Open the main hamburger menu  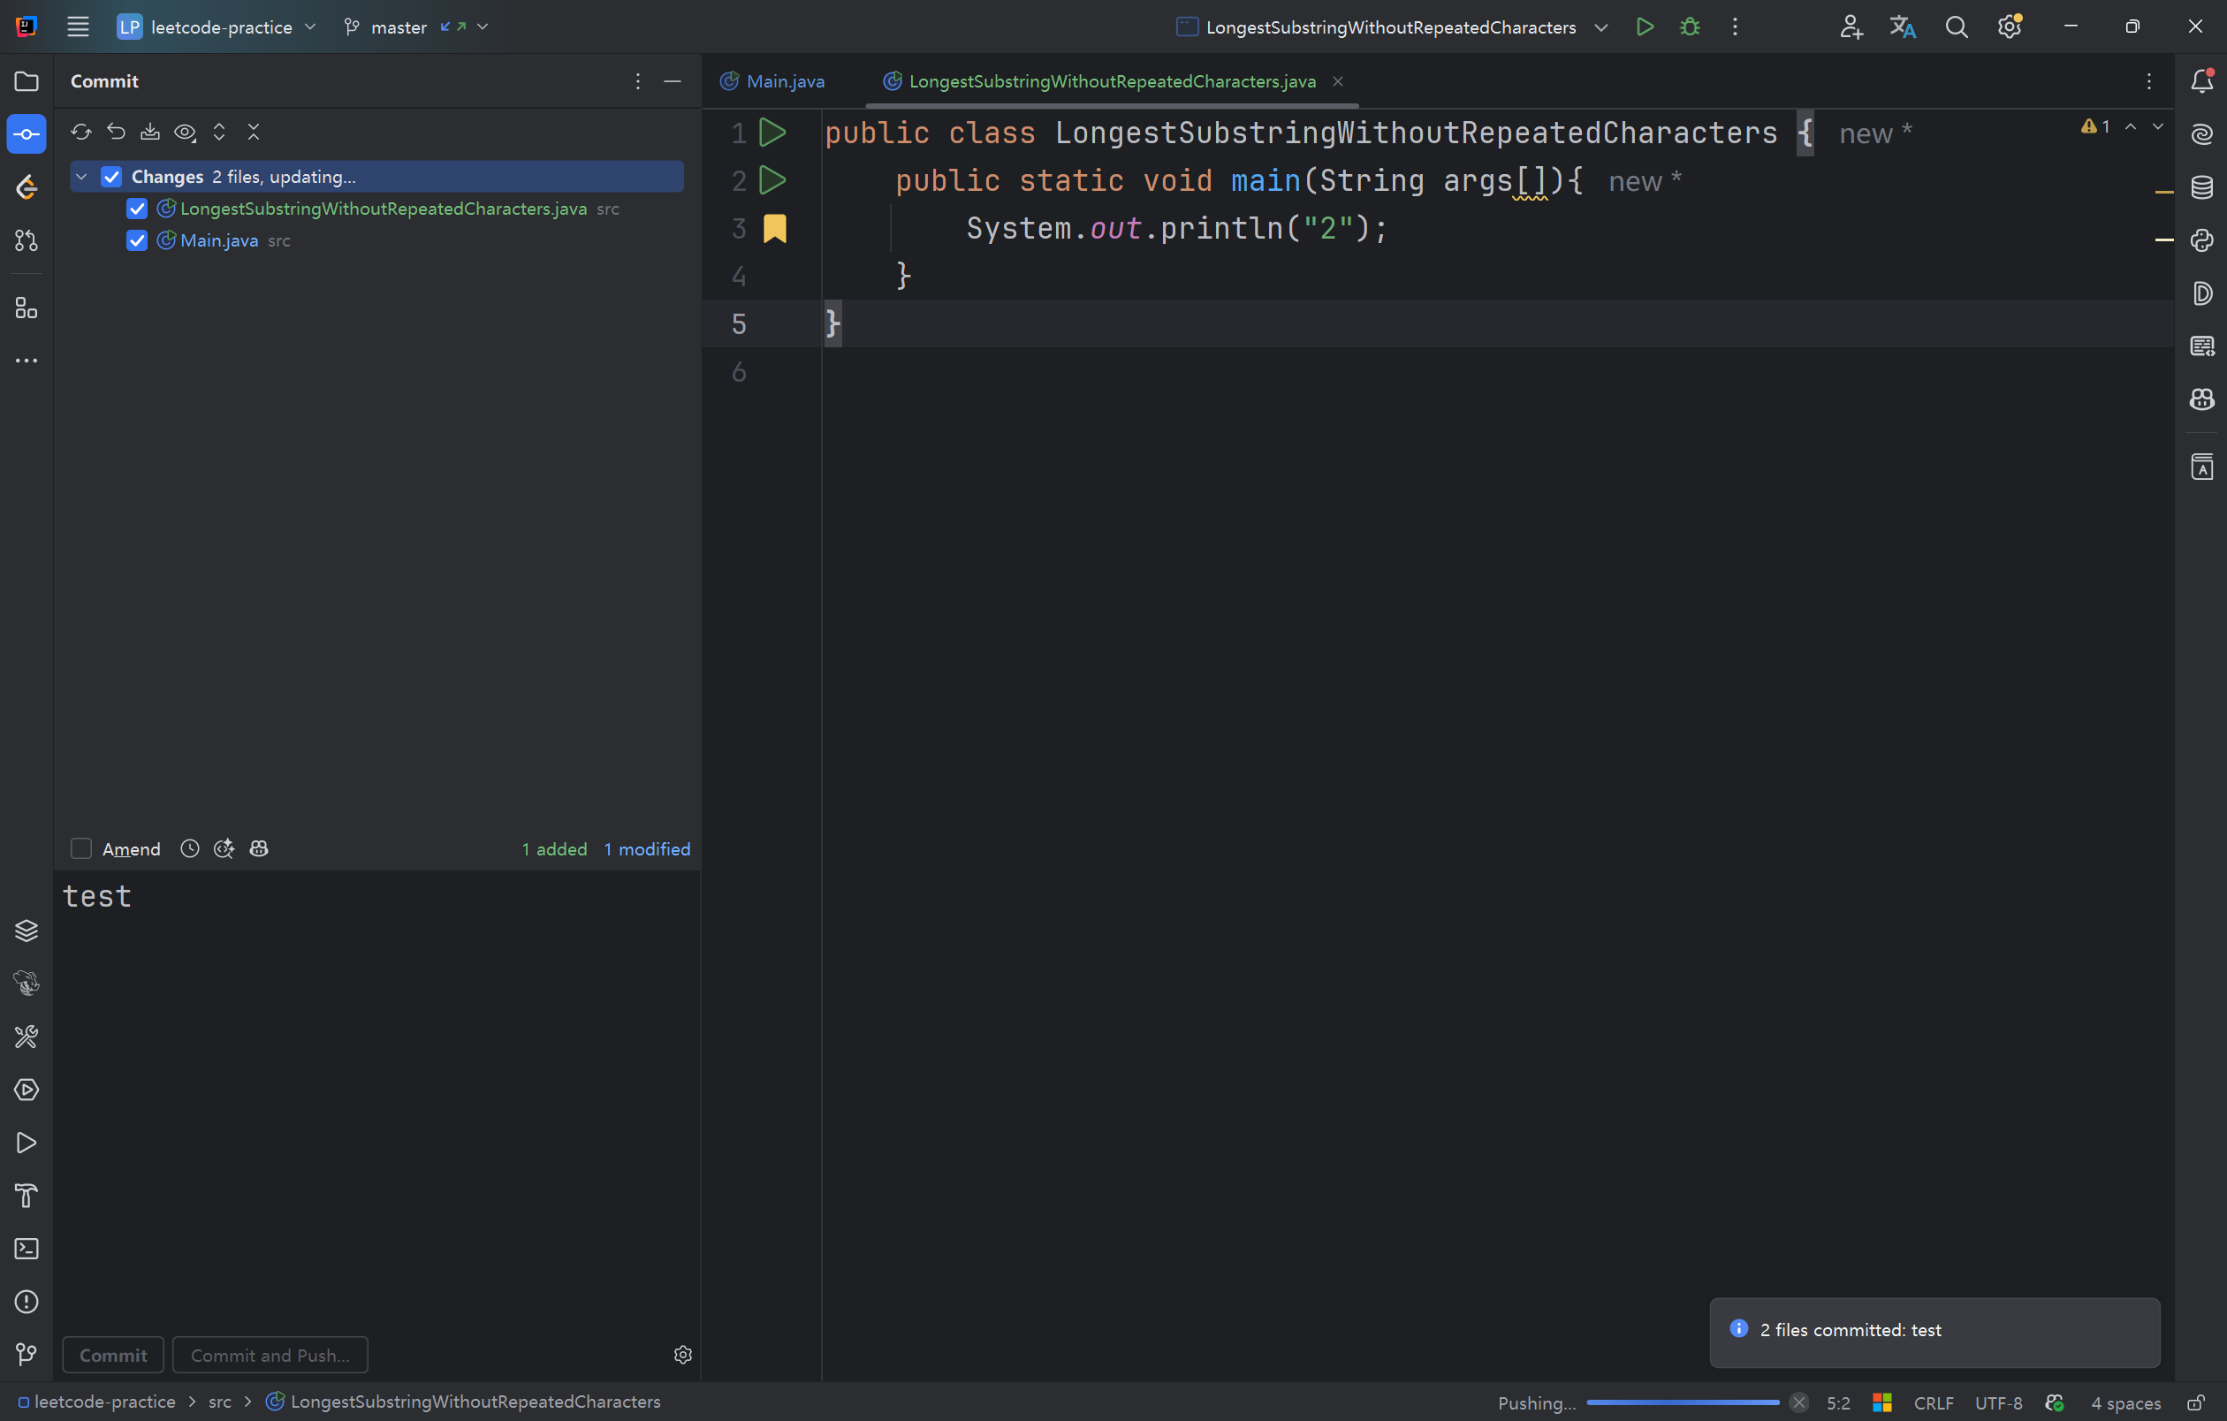[x=78, y=27]
